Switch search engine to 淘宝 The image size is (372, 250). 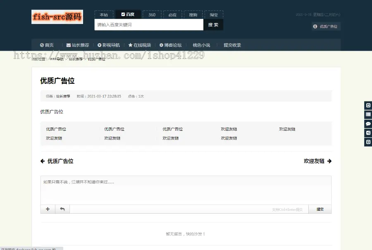pyautogui.click(x=214, y=15)
